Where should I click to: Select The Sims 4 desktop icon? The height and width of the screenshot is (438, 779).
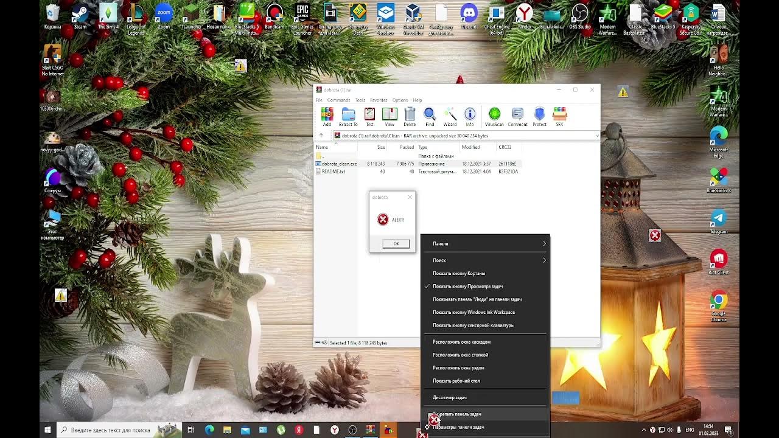pos(108,16)
